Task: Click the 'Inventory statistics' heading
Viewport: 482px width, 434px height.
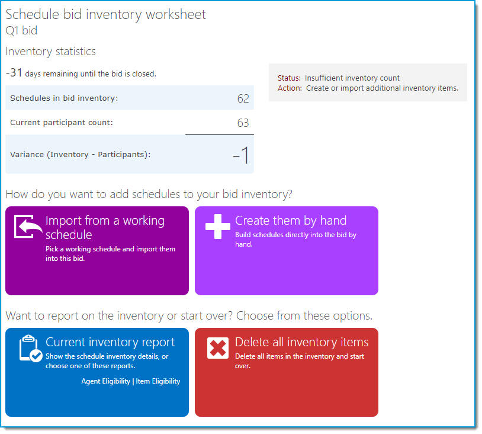Action: (x=51, y=52)
